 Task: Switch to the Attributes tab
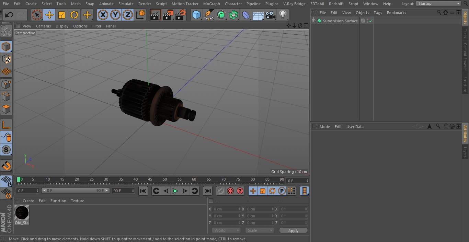click(465, 134)
